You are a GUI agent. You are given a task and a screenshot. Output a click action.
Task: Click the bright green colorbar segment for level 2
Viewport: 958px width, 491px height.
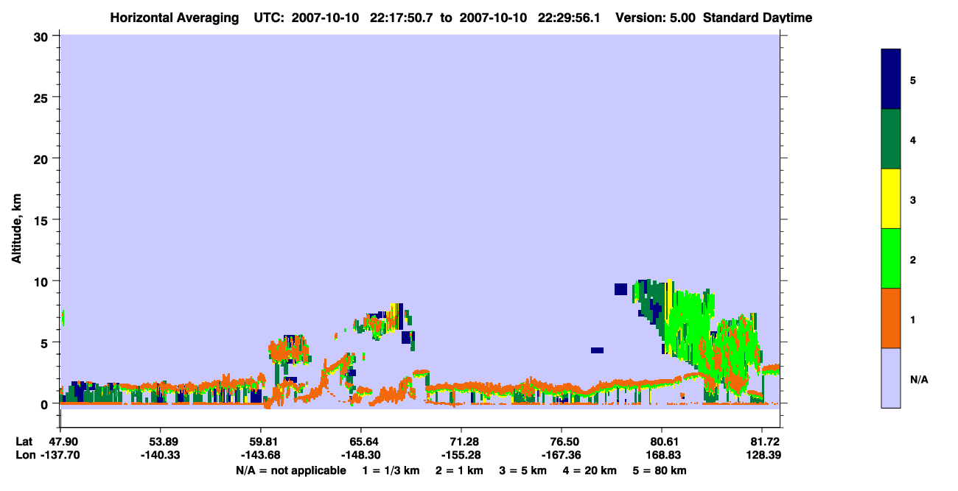point(891,258)
